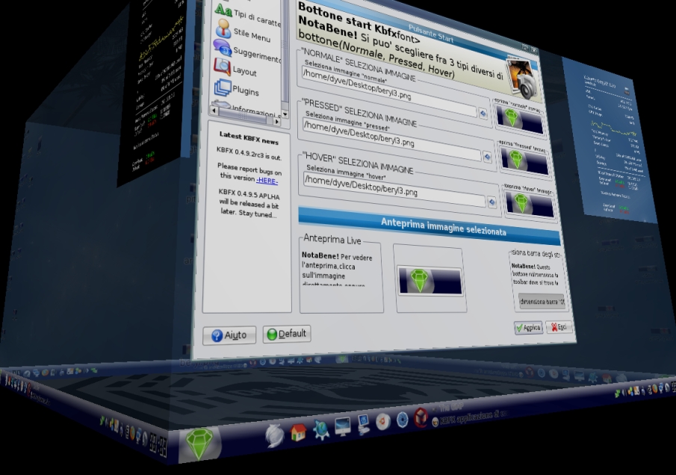Click the sidebar vertical scrollbar thumb

coord(285,52)
